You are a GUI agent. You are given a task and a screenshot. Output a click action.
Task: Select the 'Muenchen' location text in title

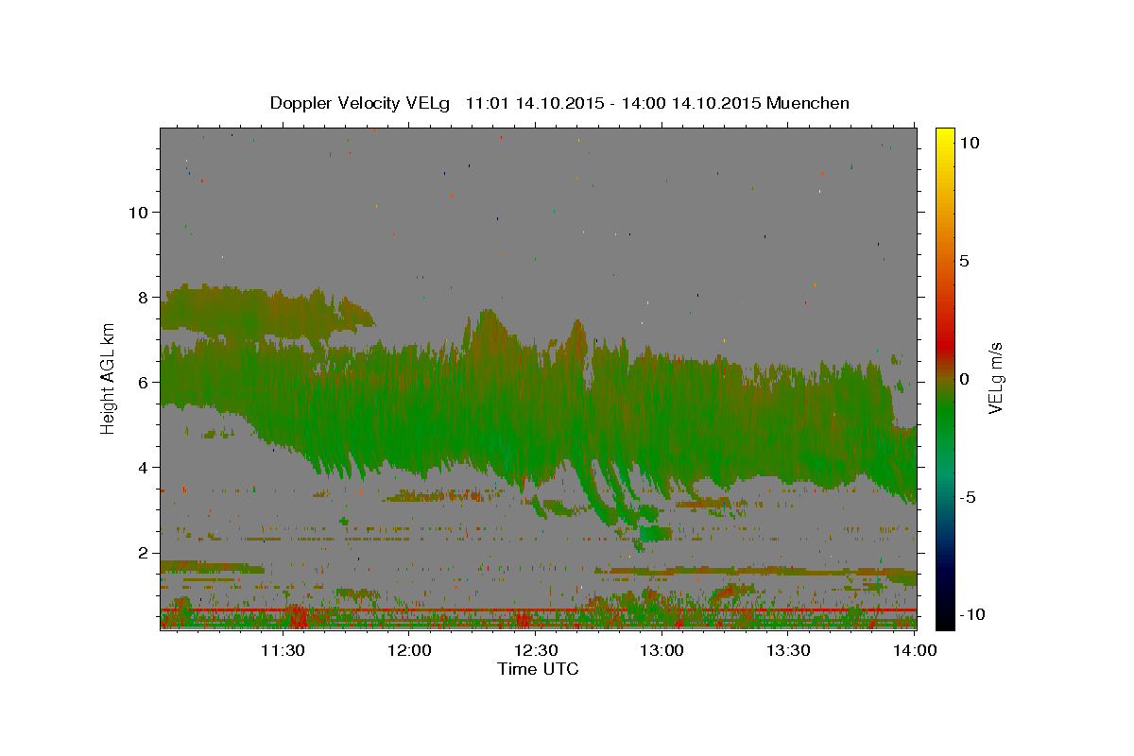click(808, 103)
